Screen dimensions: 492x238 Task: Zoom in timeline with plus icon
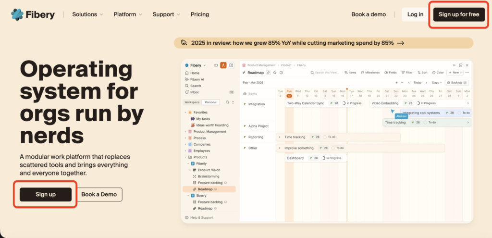(x=396, y=83)
